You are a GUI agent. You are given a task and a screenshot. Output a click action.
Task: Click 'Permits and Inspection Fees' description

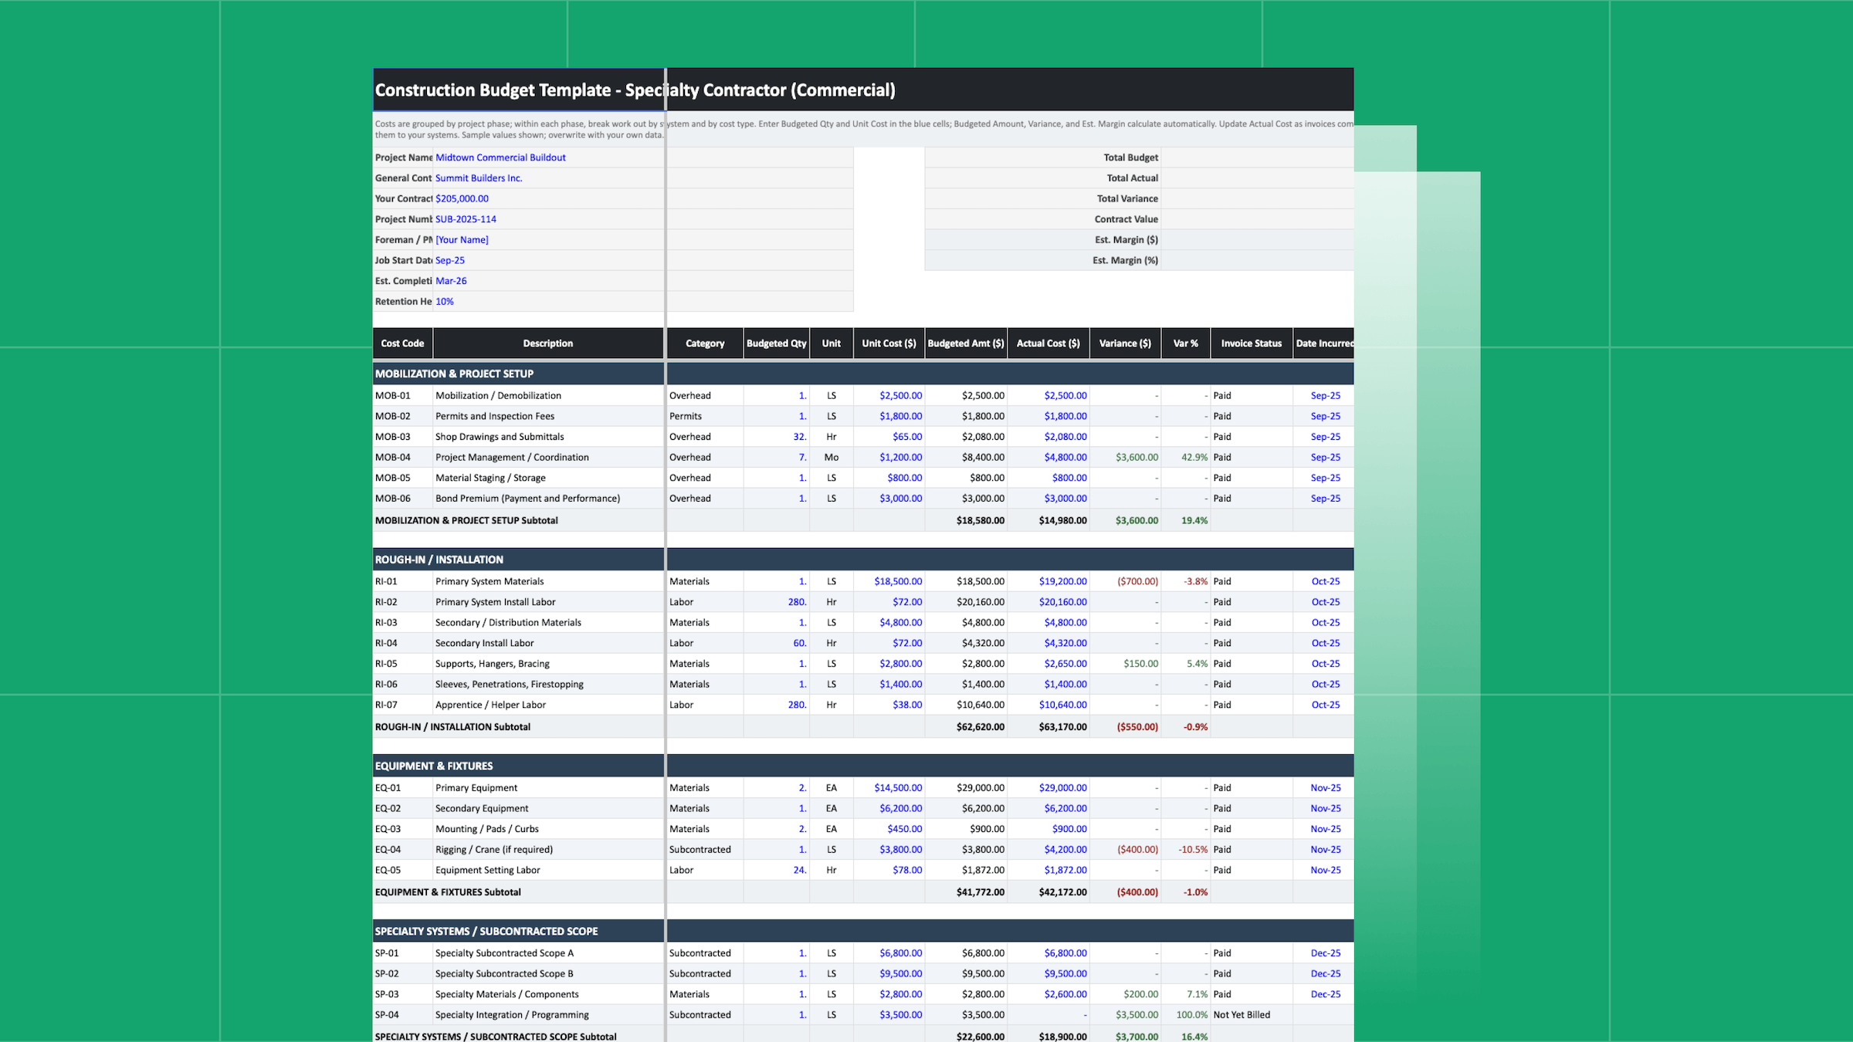point(495,416)
